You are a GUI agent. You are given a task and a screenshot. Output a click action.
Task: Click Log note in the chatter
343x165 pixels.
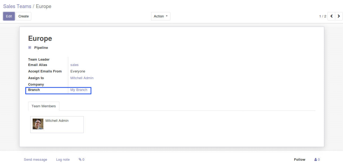63,160
